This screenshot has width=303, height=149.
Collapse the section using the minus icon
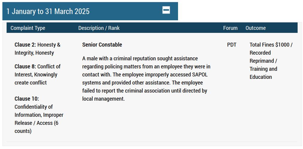tap(166, 10)
